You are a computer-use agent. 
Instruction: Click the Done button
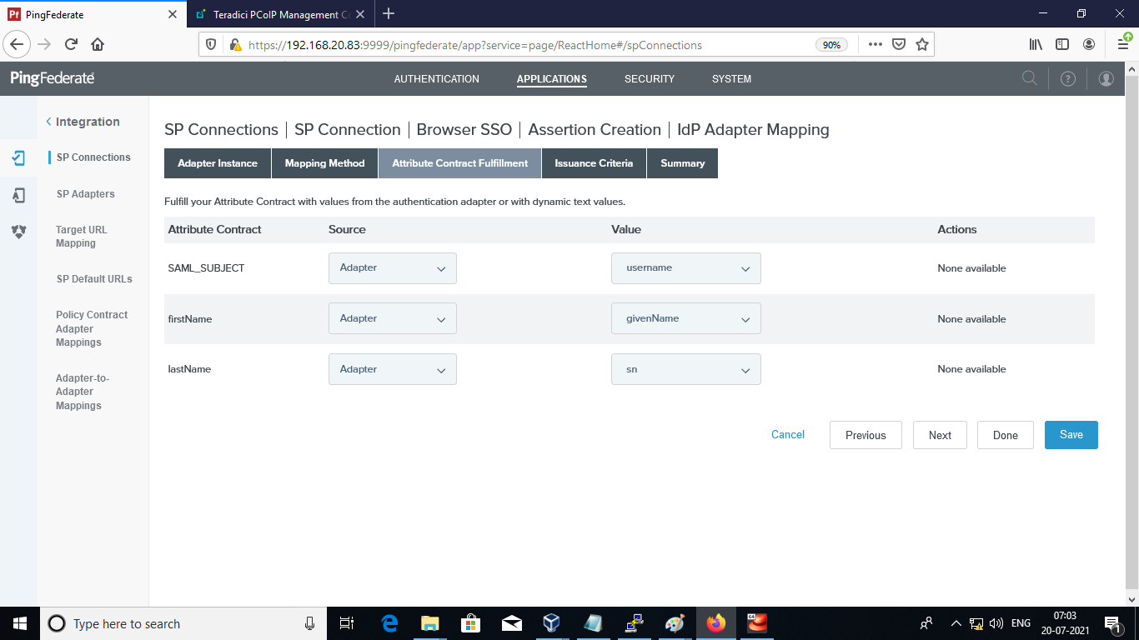click(1006, 435)
